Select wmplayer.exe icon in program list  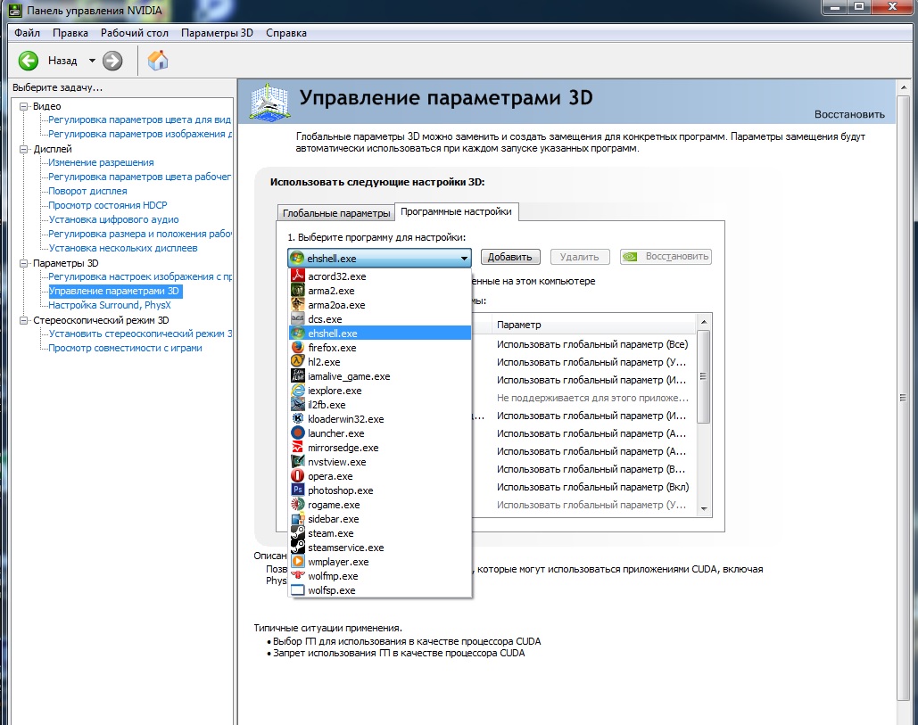pos(298,562)
